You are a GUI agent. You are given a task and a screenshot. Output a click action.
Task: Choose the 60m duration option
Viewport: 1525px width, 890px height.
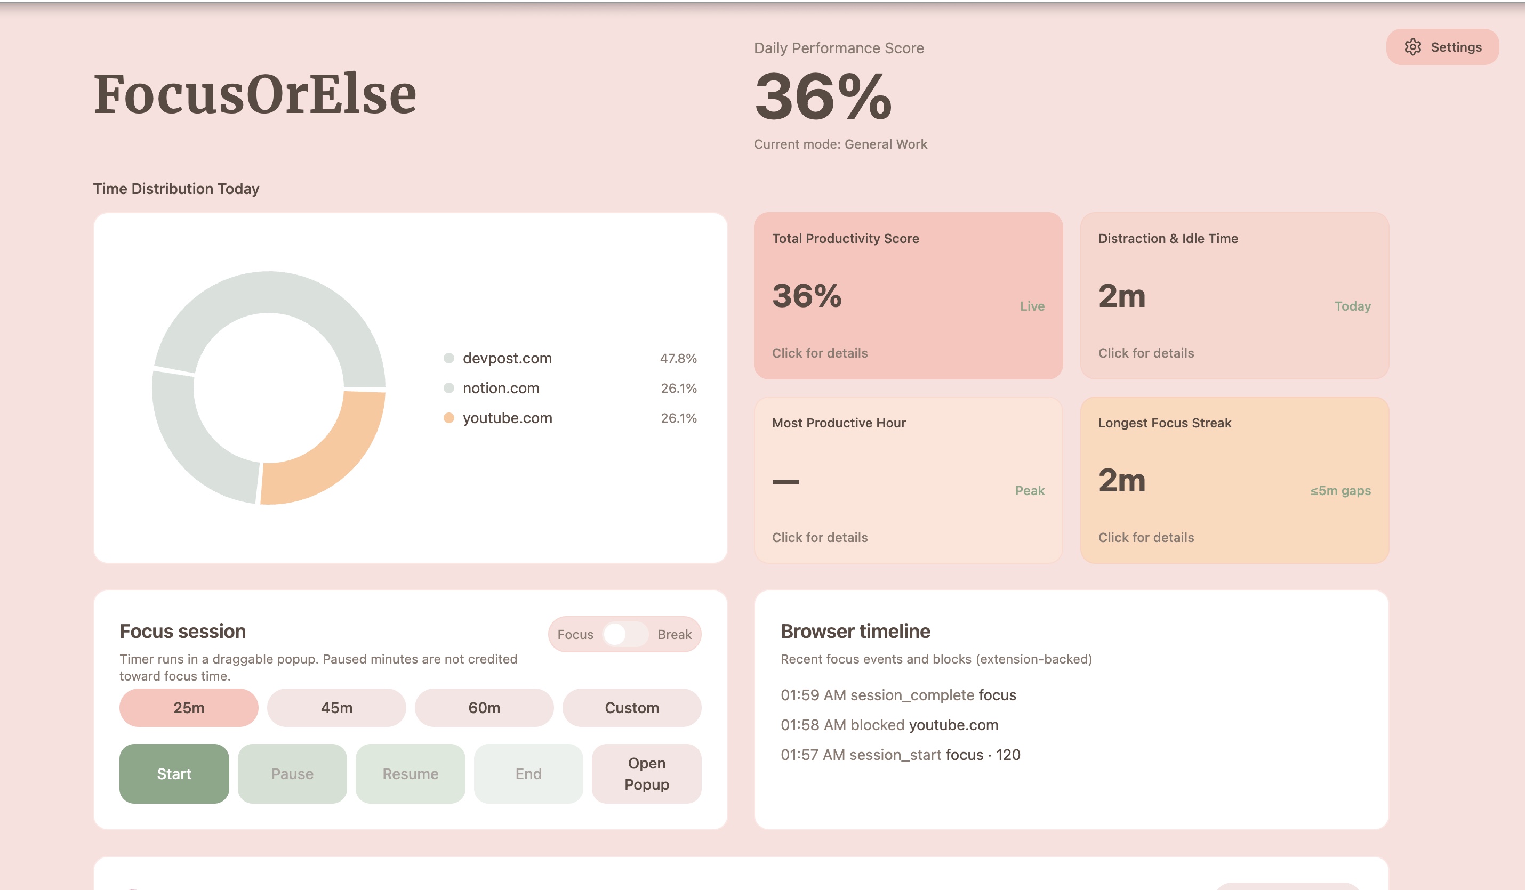484,707
